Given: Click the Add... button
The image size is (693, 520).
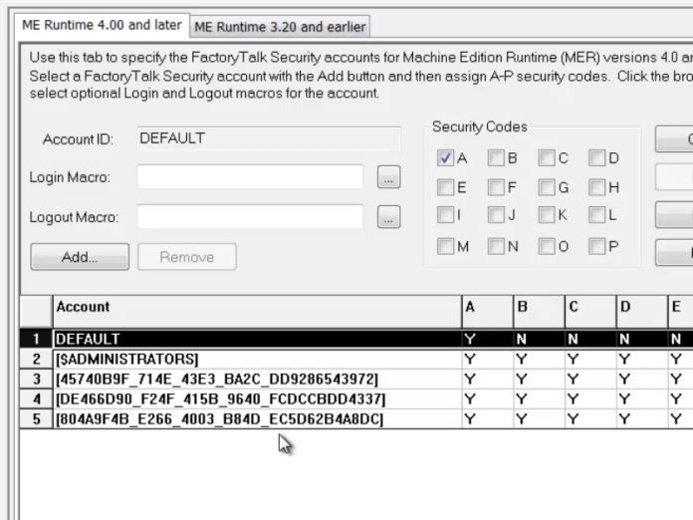Looking at the screenshot, I should pos(80,257).
